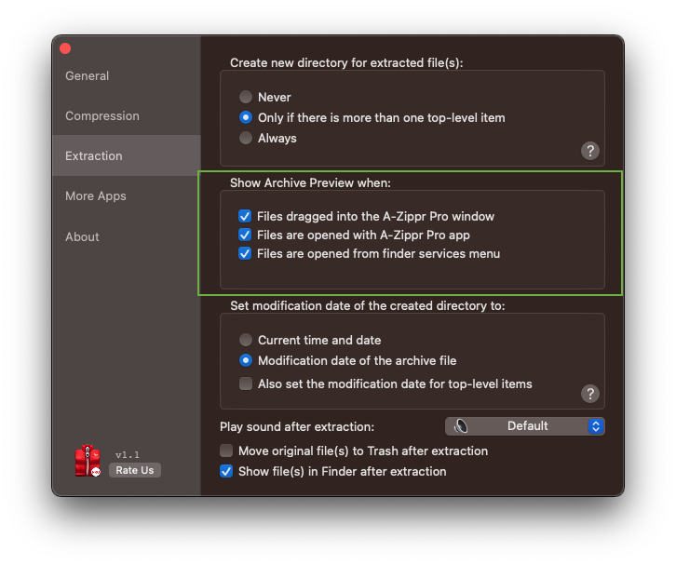Image resolution: width=676 pixels, height=565 pixels.
Task: Toggle Files opened from finder services menu
Action: 245,253
